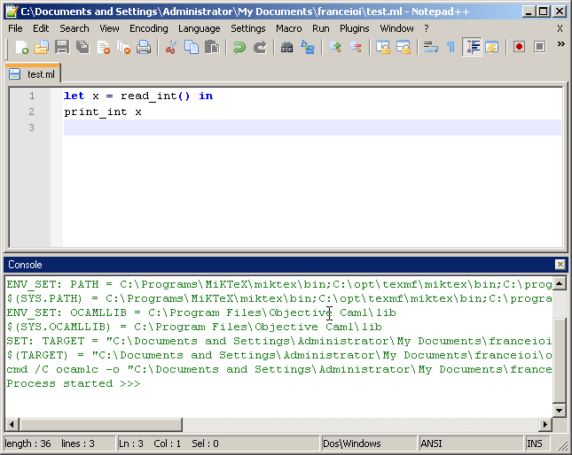Image resolution: width=572 pixels, height=455 pixels.
Task: Open the Settings menu
Action: pyautogui.click(x=248, y=28)
